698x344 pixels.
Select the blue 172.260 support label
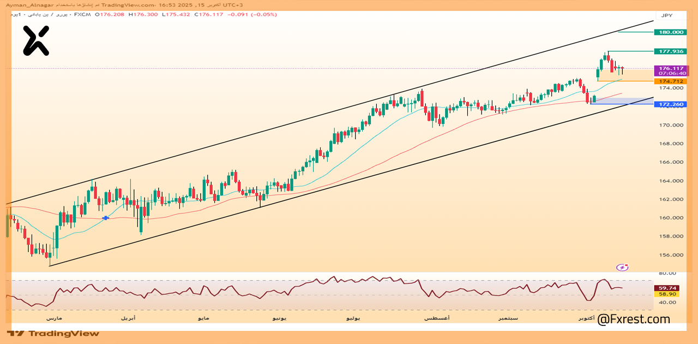point(670,104)
